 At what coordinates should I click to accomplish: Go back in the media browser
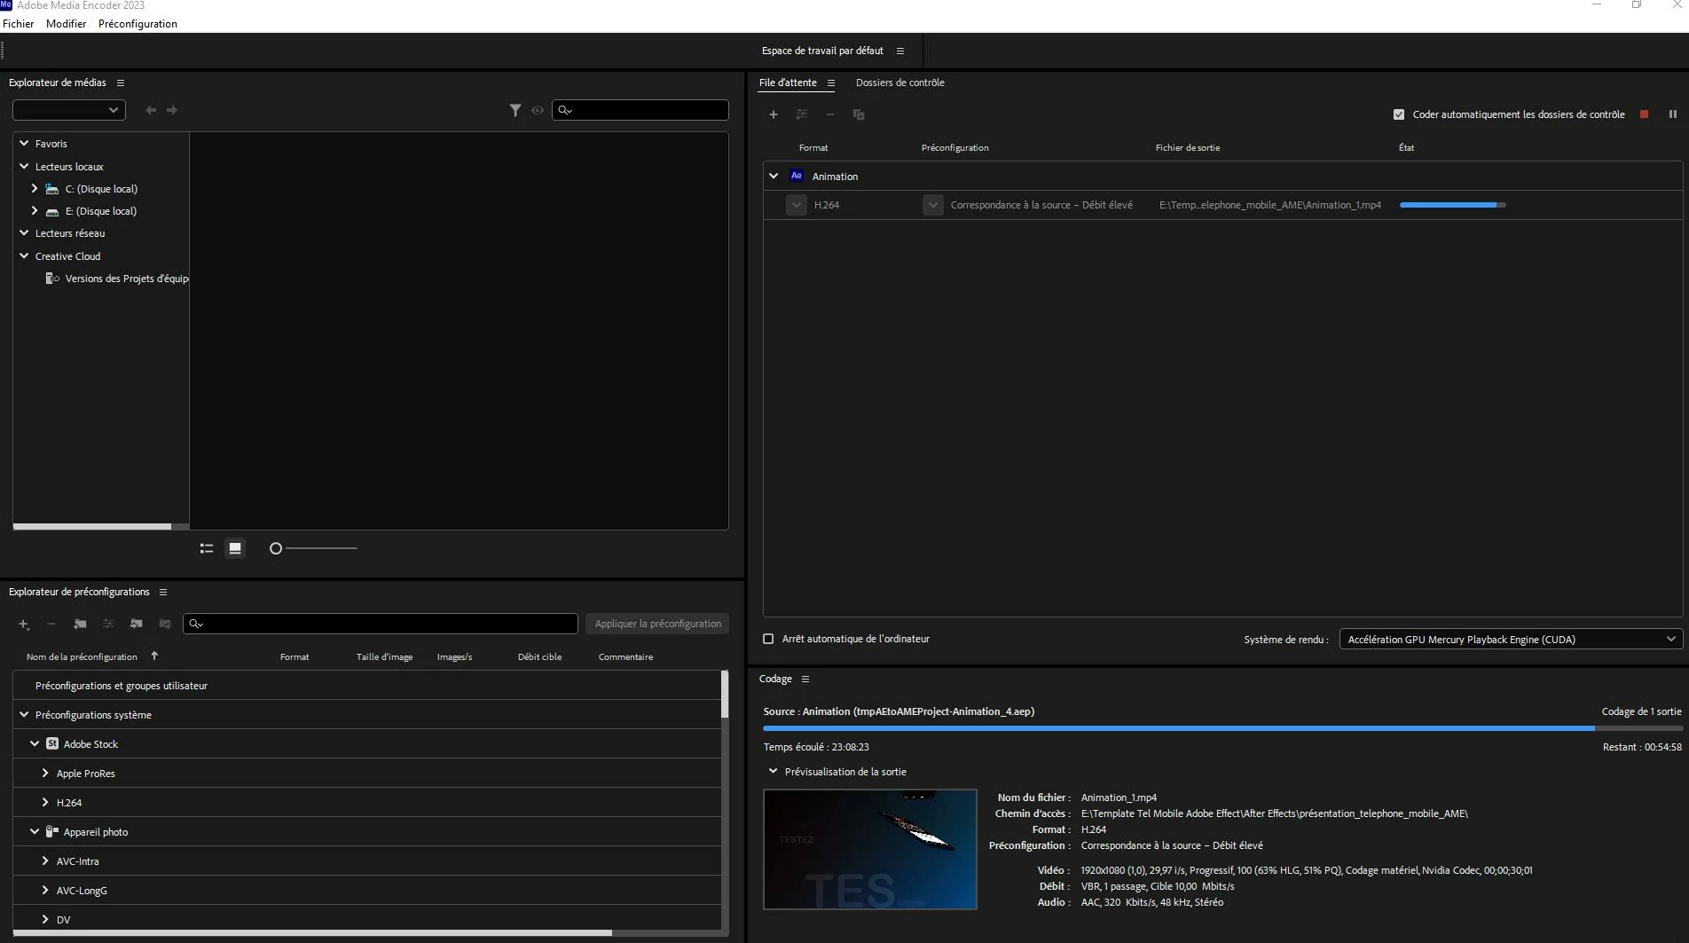pos(151,110)
